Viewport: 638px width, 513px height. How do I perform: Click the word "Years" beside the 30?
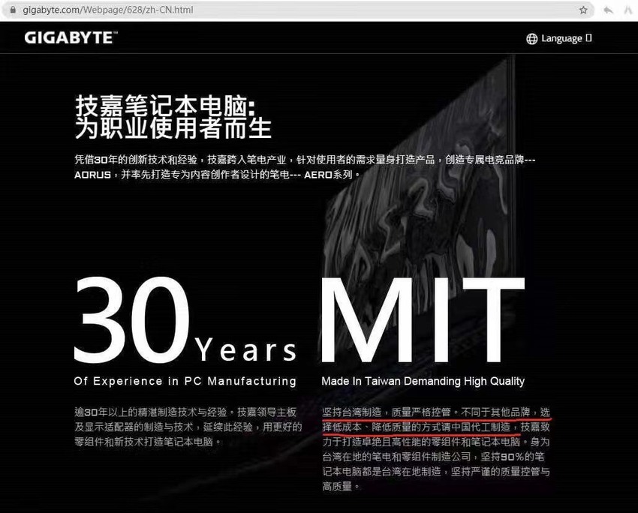pyautogui.click(x=247, y=350)
